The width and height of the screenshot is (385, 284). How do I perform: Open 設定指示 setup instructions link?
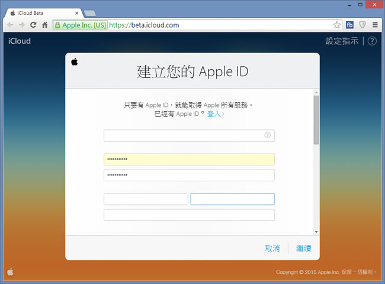(x=342, y=41)
